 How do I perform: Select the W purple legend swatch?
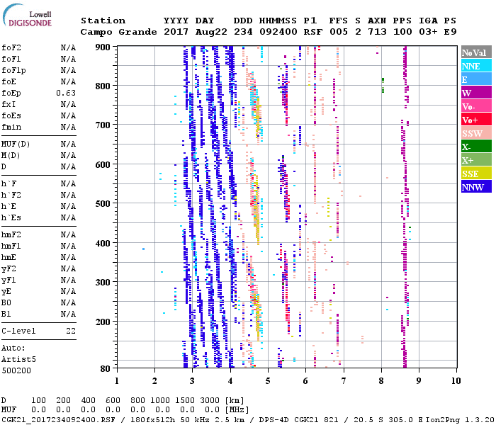[475, 93]
